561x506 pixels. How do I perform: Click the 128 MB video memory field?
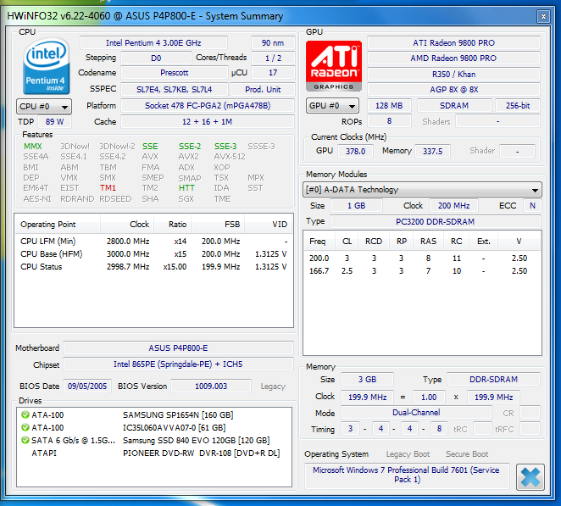pyautogui.click(x=389, y=106)
